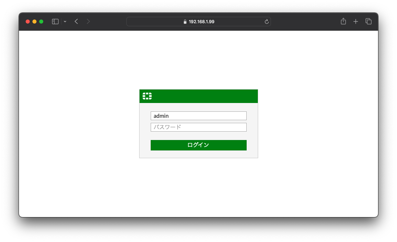Show the tab overview grid icon
This screenshot has height=242, width=397.
click(368, 21)
